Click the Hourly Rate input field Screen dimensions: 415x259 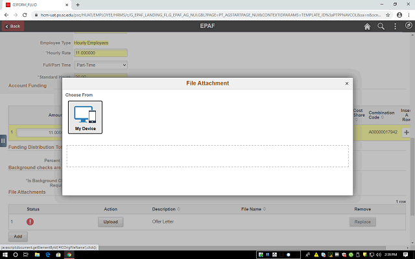click(x=101, y=53)
